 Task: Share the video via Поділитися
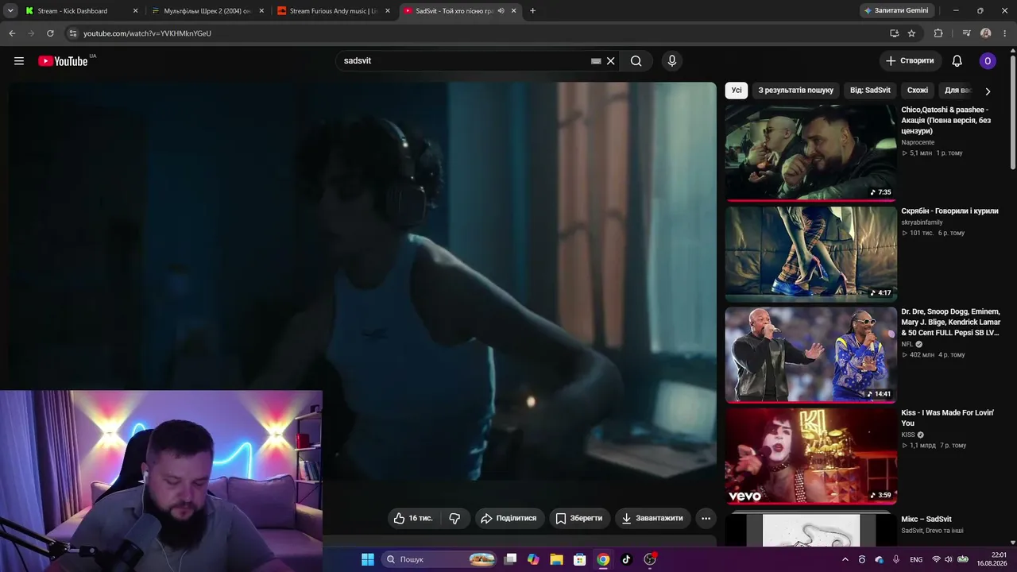509,518
